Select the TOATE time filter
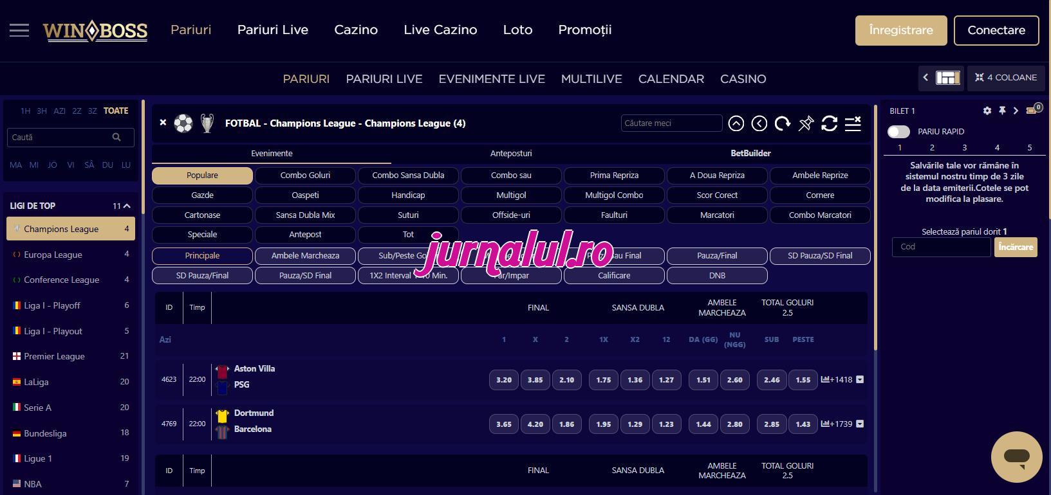1051x495 pixels. pos(116,111)
